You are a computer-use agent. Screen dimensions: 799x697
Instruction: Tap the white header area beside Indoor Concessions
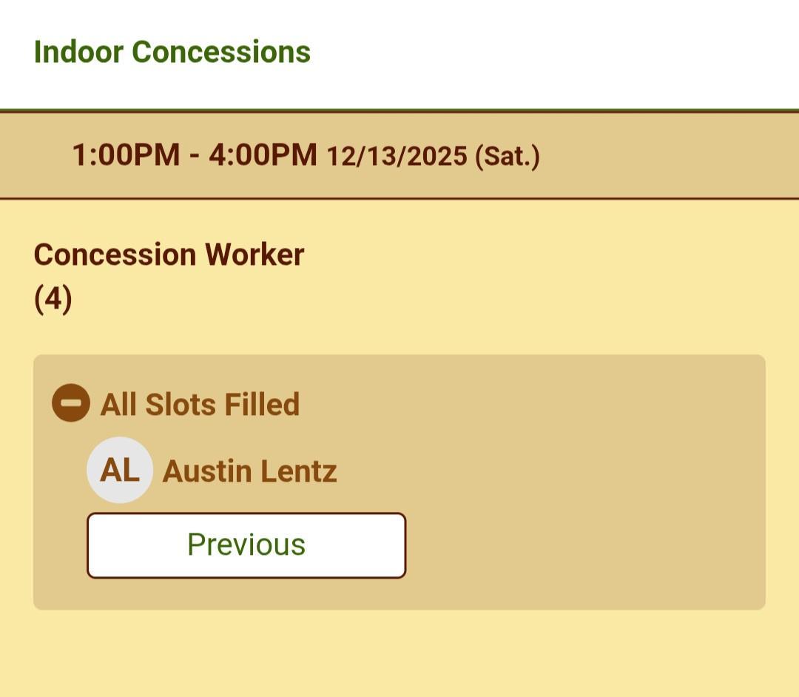click(555, 52)
